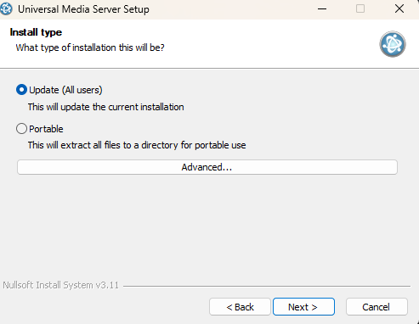Click the 'Universal Media Server Setup' window title

pos(83,9)
